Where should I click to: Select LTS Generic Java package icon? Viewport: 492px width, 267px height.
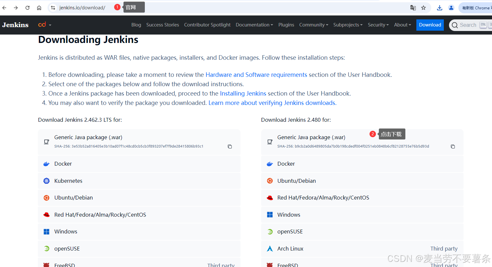click(x=47, y=142)
